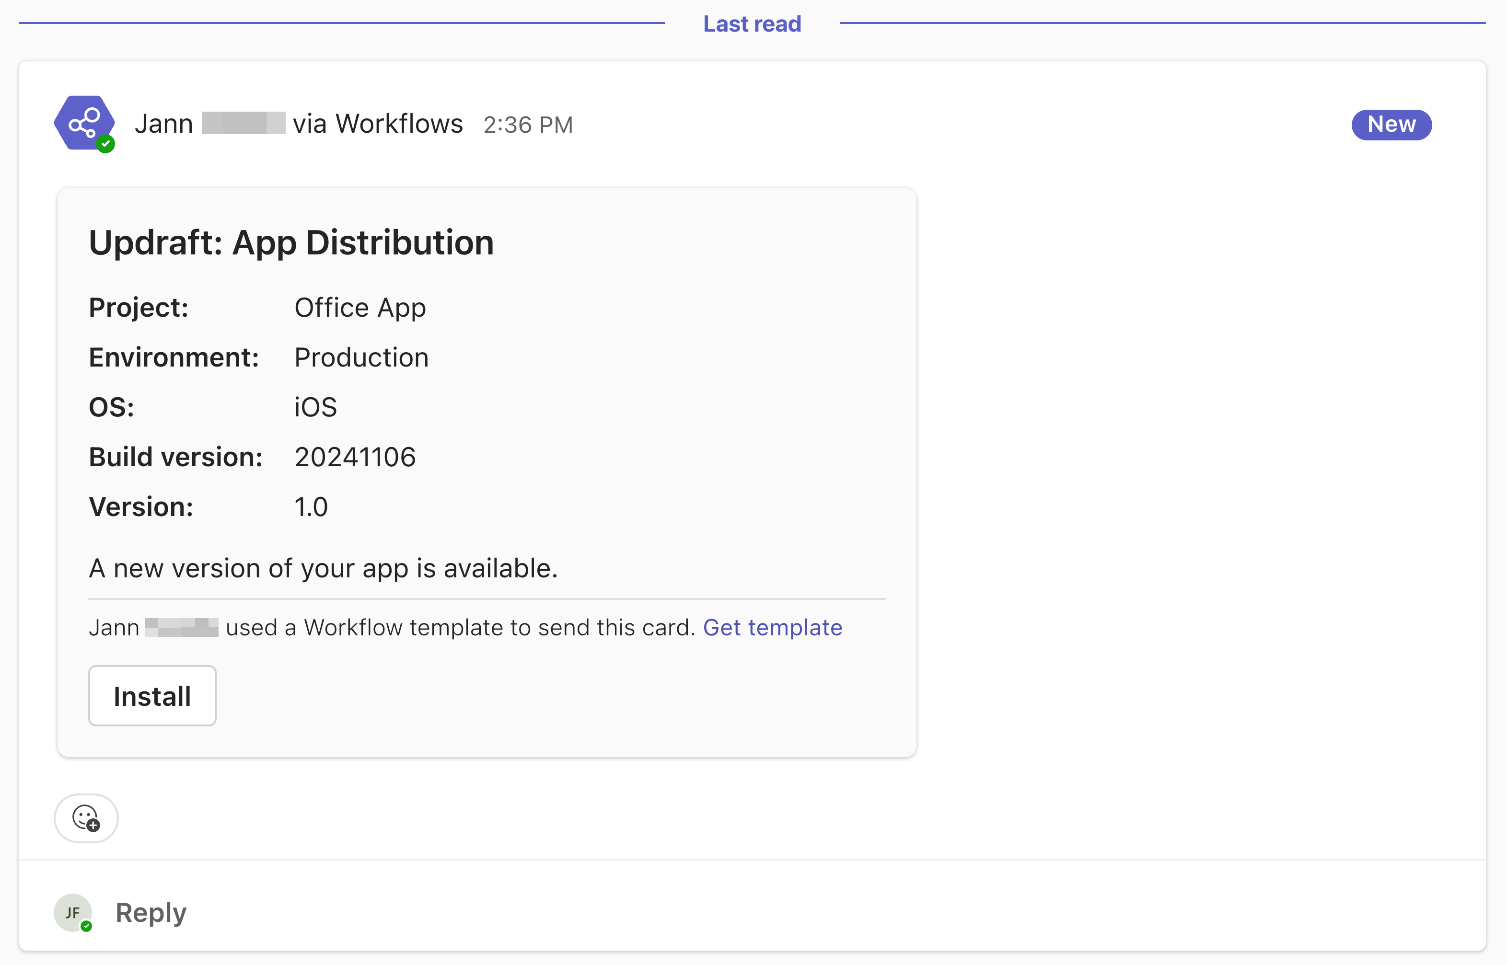Open the Get template link
1507x965 pixels.
[x=772, y=627]
